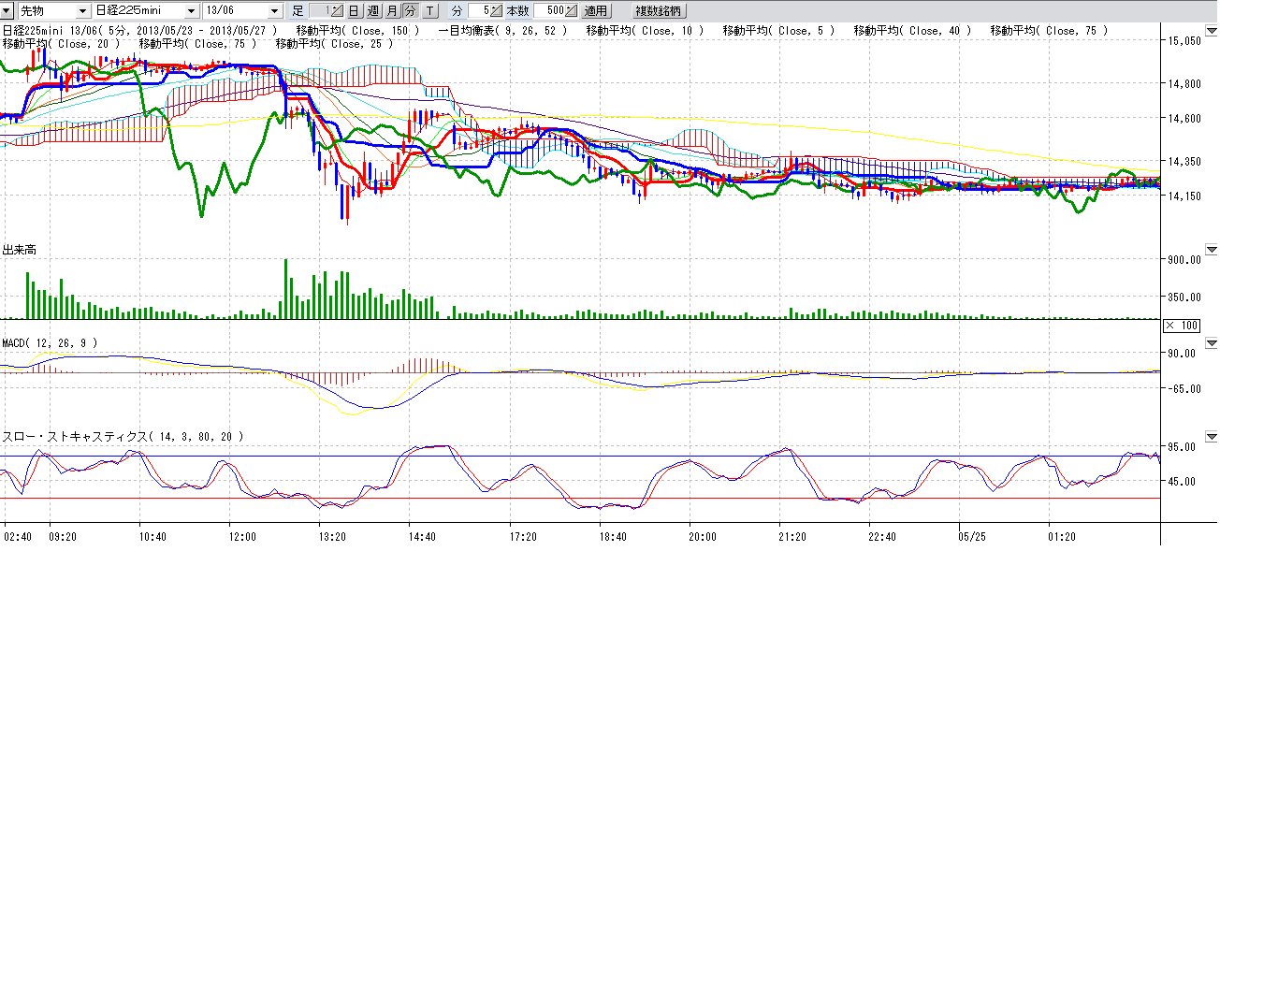
Task: Open the price chart panel menu arrow
Action: 1212,31
